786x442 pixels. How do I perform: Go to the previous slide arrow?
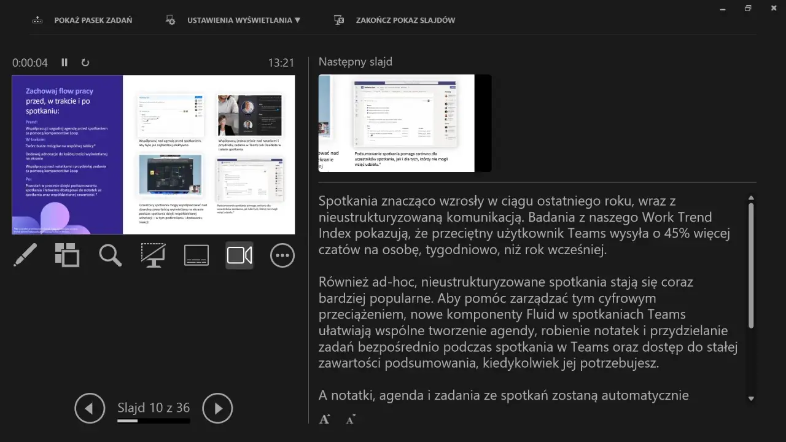coord(90,408)
